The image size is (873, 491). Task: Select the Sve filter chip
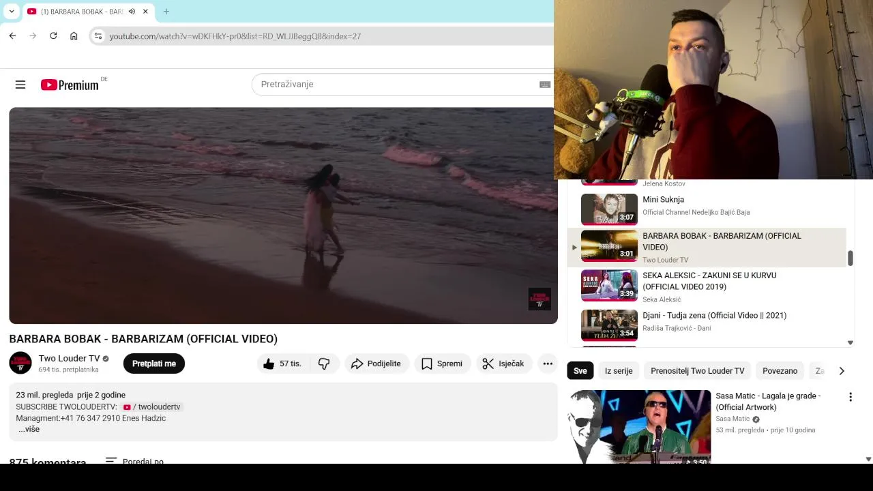580,371
